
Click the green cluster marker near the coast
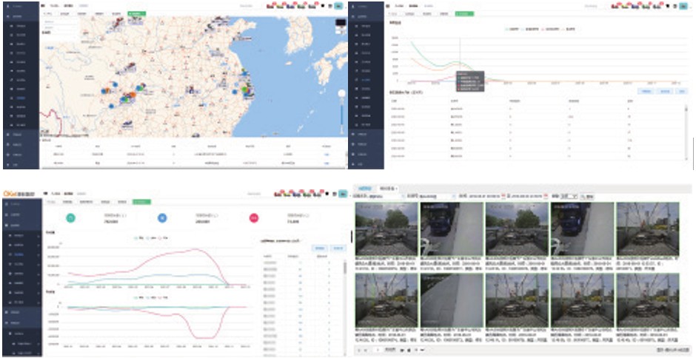click(245, 89)
